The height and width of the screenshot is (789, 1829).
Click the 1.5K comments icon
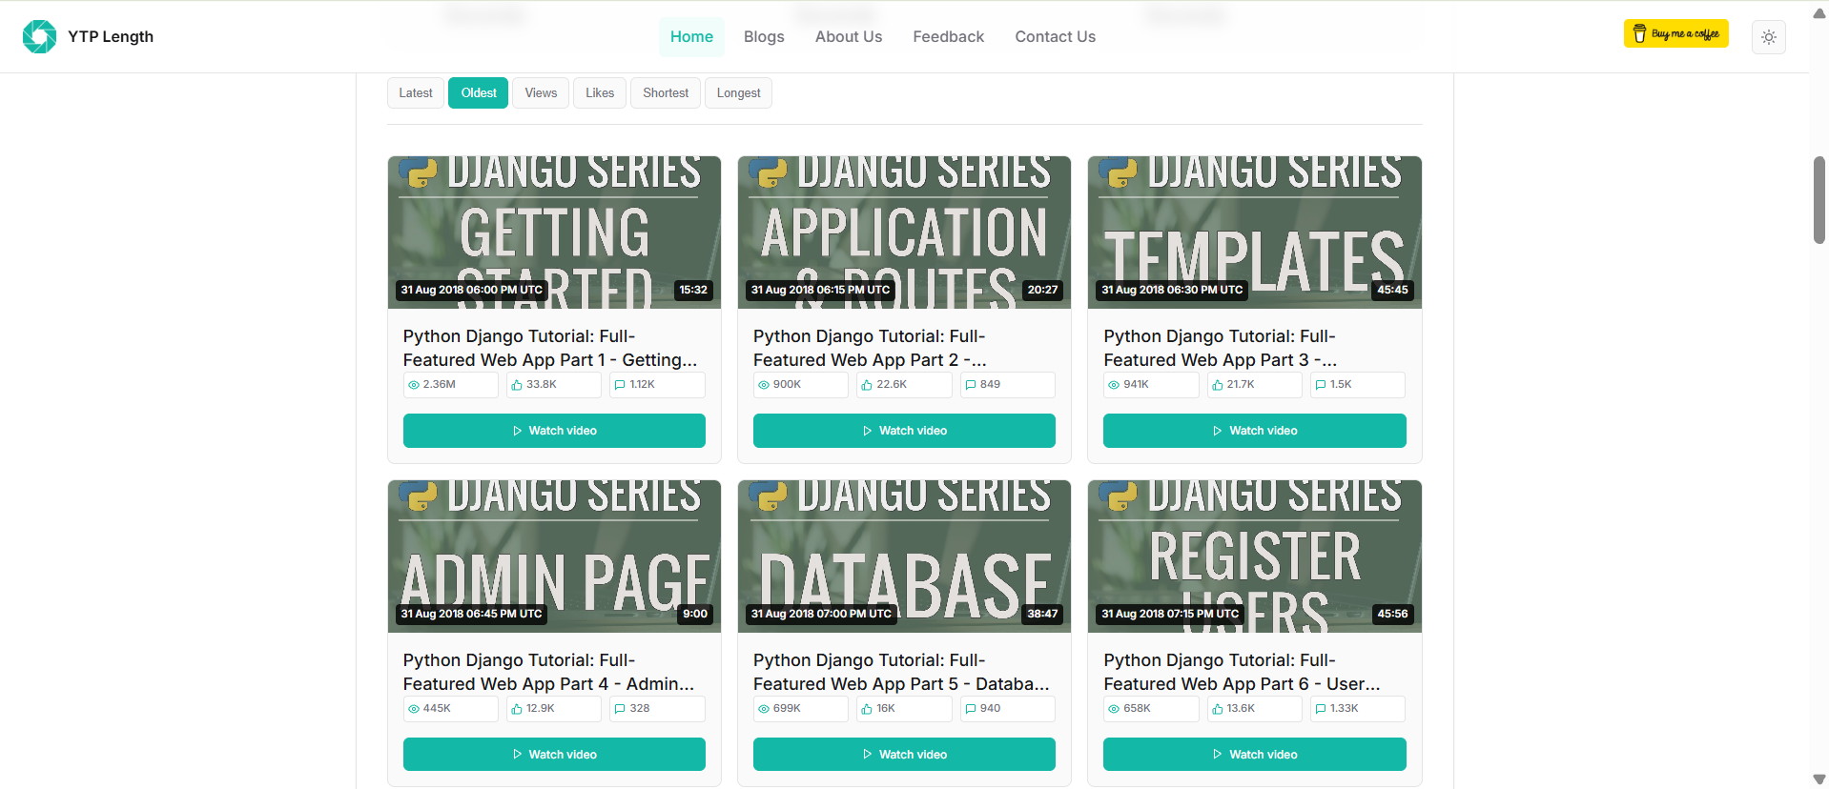[1321, 385]
